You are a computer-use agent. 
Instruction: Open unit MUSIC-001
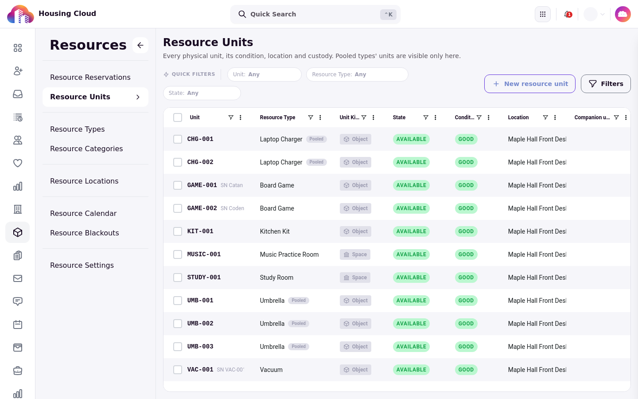(204, 254)
